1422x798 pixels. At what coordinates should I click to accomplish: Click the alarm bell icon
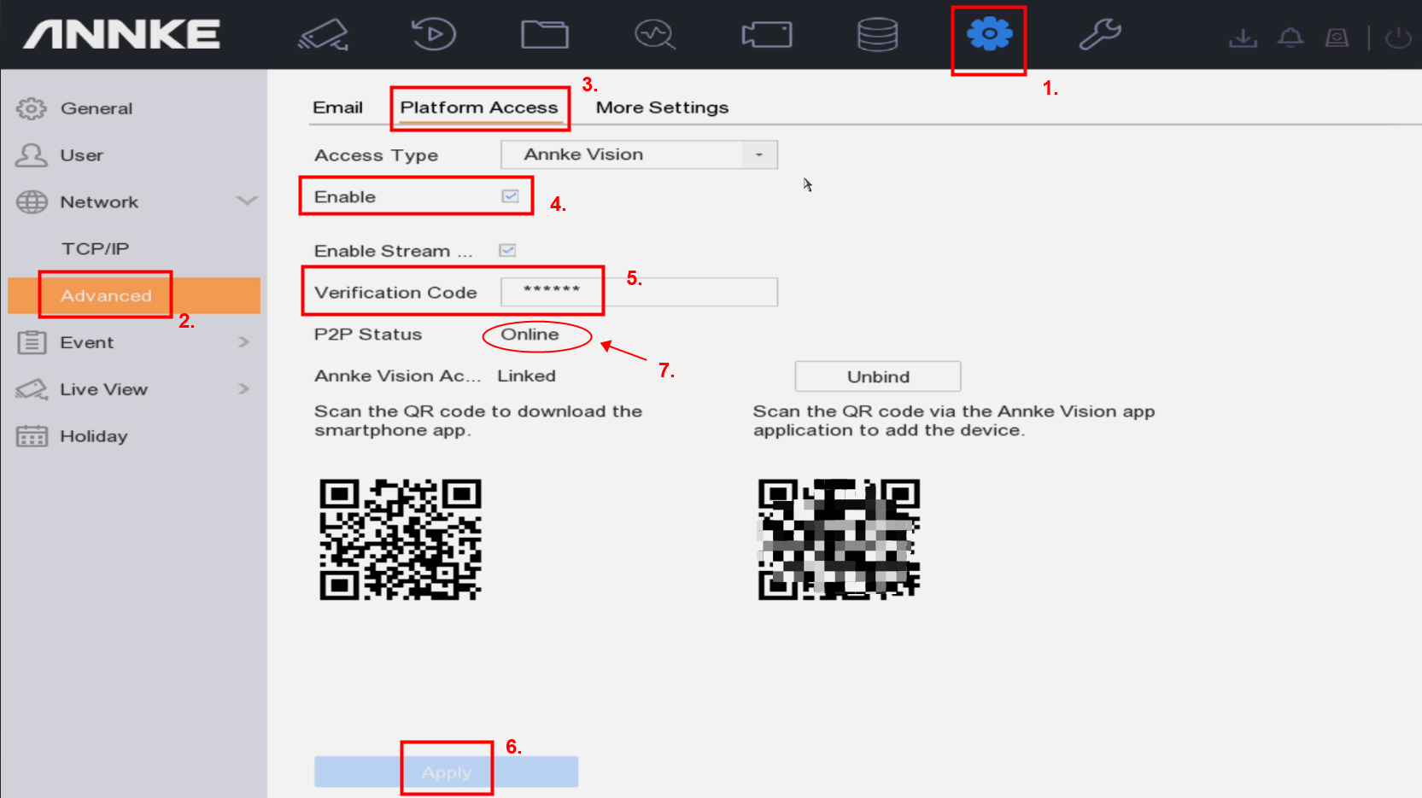coord(1290,38)
